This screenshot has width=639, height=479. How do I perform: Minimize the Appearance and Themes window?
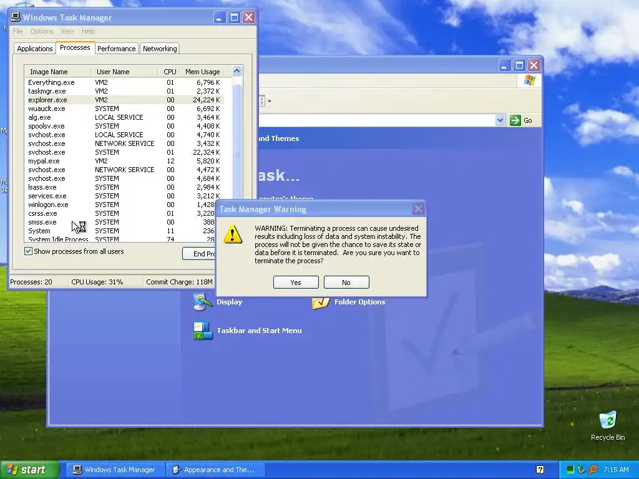(x=504, y=65)
